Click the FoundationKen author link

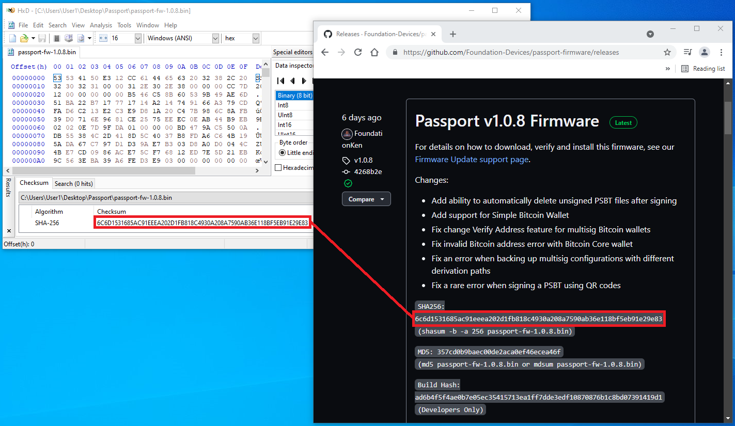(x=362, y=139)
